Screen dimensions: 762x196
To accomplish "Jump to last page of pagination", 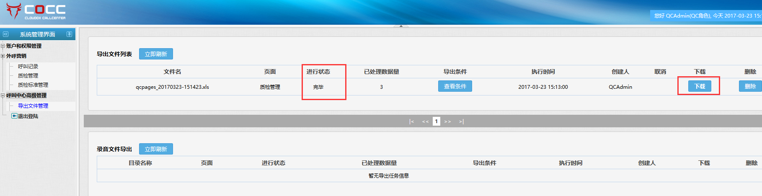I will 461,121.
